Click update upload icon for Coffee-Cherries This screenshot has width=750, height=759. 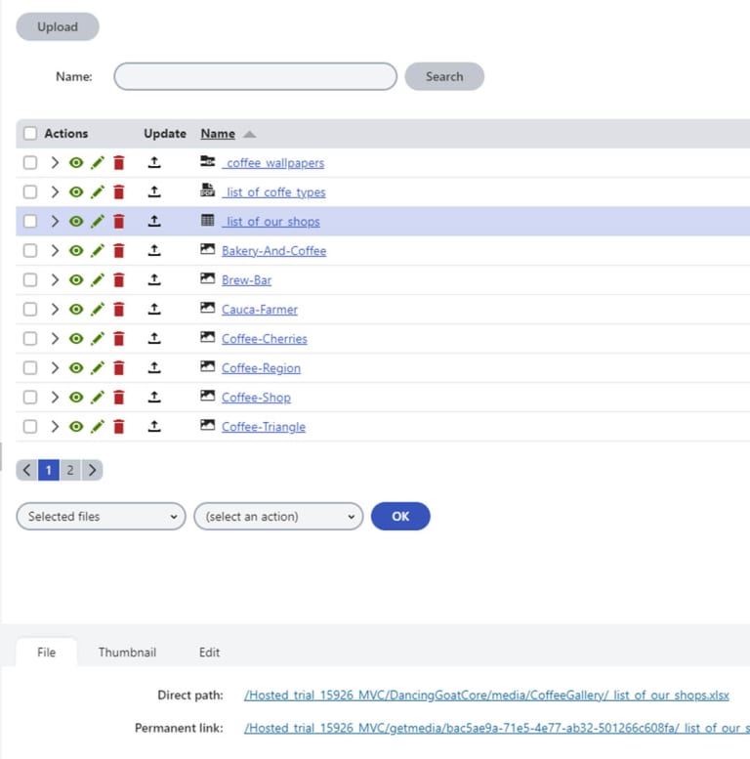[154, 338]
